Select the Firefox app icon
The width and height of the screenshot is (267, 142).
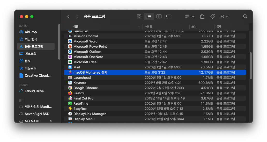70,93
